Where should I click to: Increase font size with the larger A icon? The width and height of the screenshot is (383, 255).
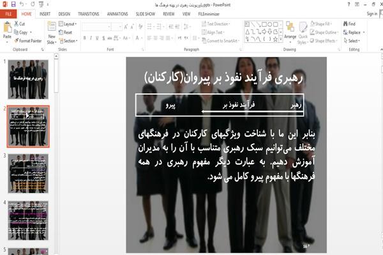pyautogui.click(x=126, y=27)
